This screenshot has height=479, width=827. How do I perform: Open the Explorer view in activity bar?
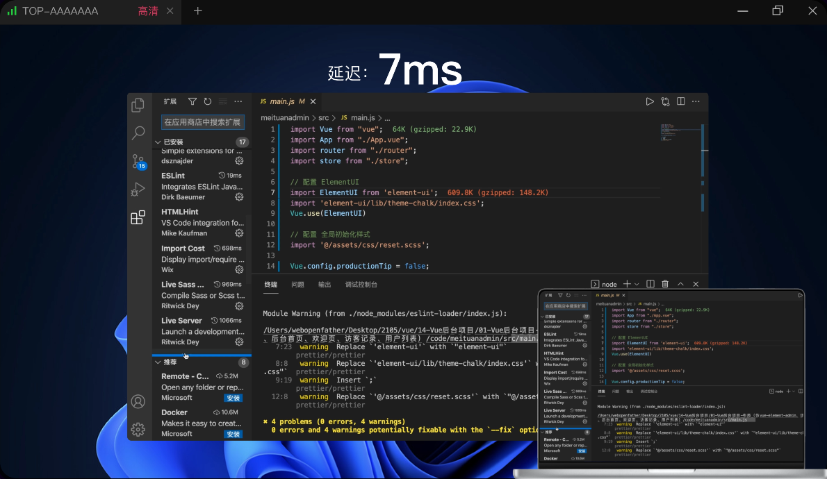(138, 106)
